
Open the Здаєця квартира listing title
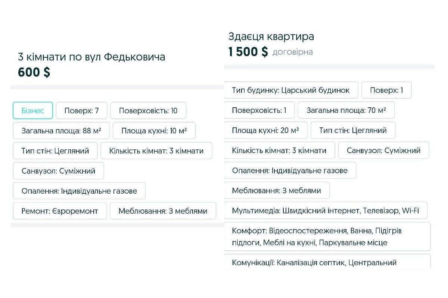click(271, 37)
